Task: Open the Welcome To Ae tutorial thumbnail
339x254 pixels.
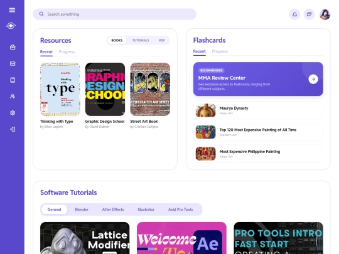Action: (x=181, y=238)
